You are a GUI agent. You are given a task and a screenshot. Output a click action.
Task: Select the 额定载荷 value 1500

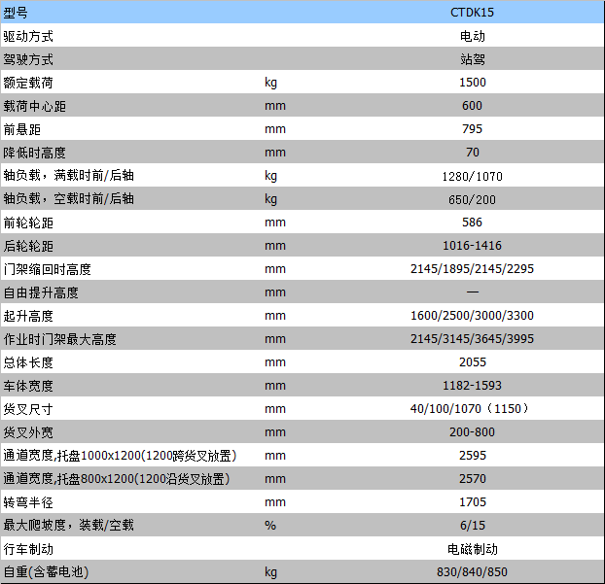(x=472, y=83)
